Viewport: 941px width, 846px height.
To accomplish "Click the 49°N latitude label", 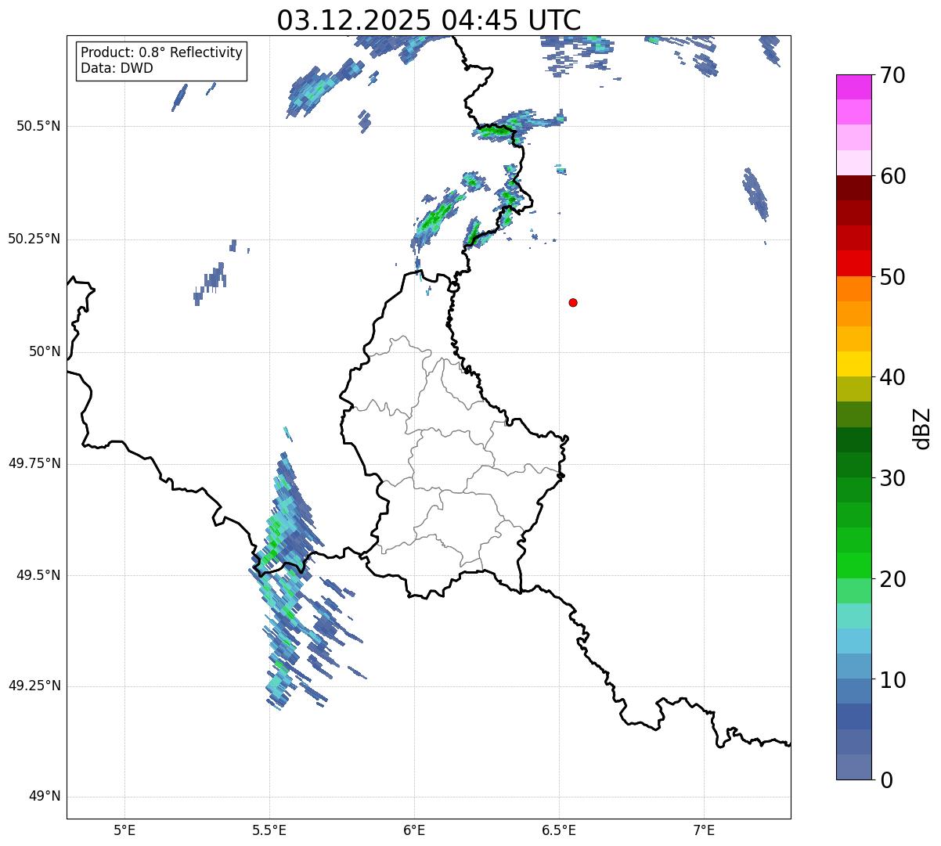I will tap(45, 797).
